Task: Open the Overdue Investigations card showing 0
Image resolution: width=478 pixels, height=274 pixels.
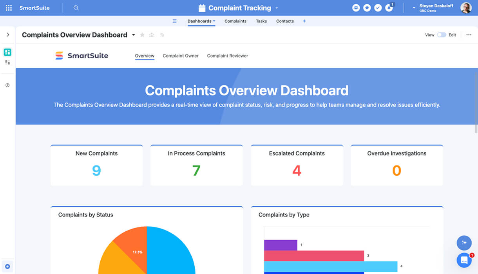Action: [397, 165]
